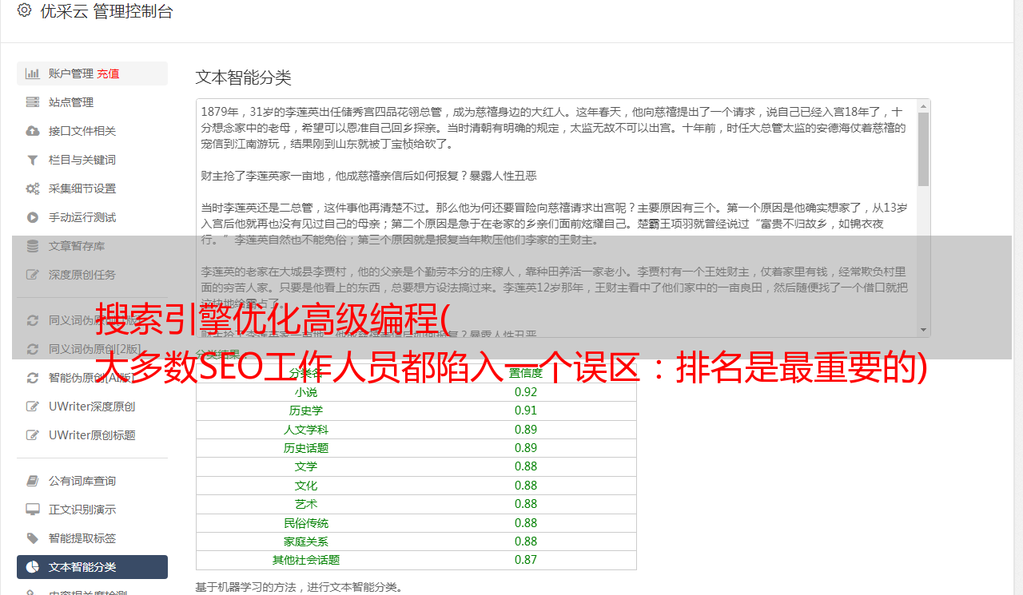The width and height of the screenshot is (1023, 595).
Task: Click 优采云 管理控制台 header title
Action: click(106, 11)
